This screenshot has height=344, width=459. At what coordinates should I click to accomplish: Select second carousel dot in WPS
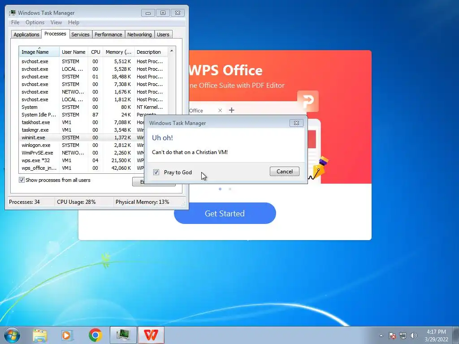coord(230,189)
